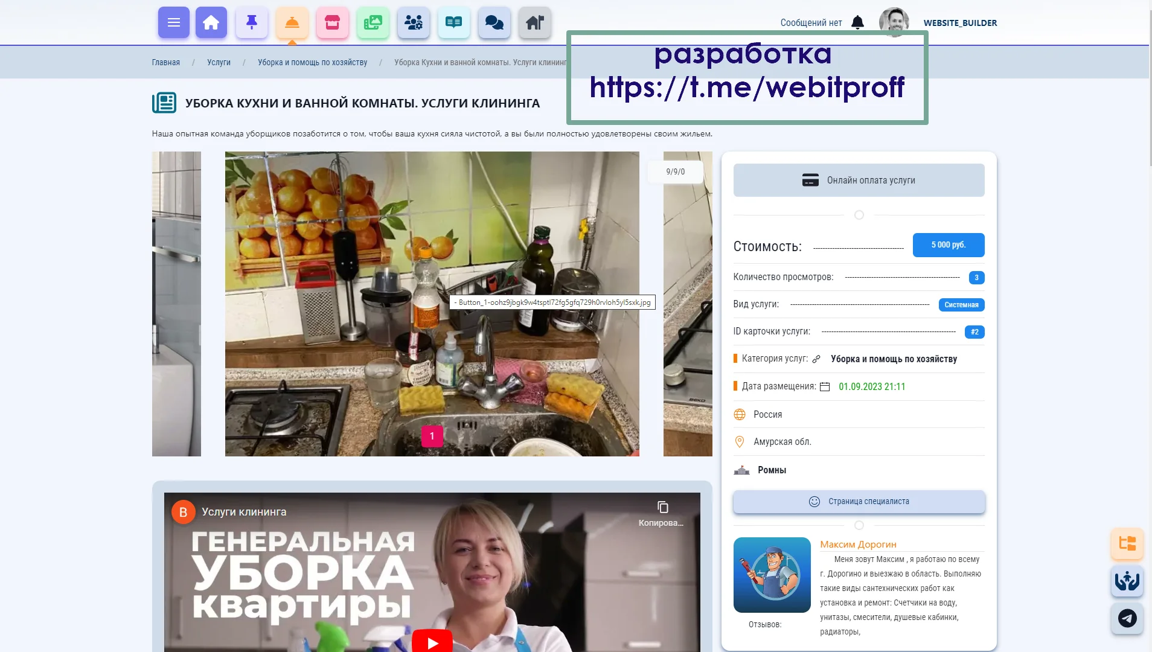Open the users group icon
The height and width of the screenshot is (652, 1152).
coord(413,23)
